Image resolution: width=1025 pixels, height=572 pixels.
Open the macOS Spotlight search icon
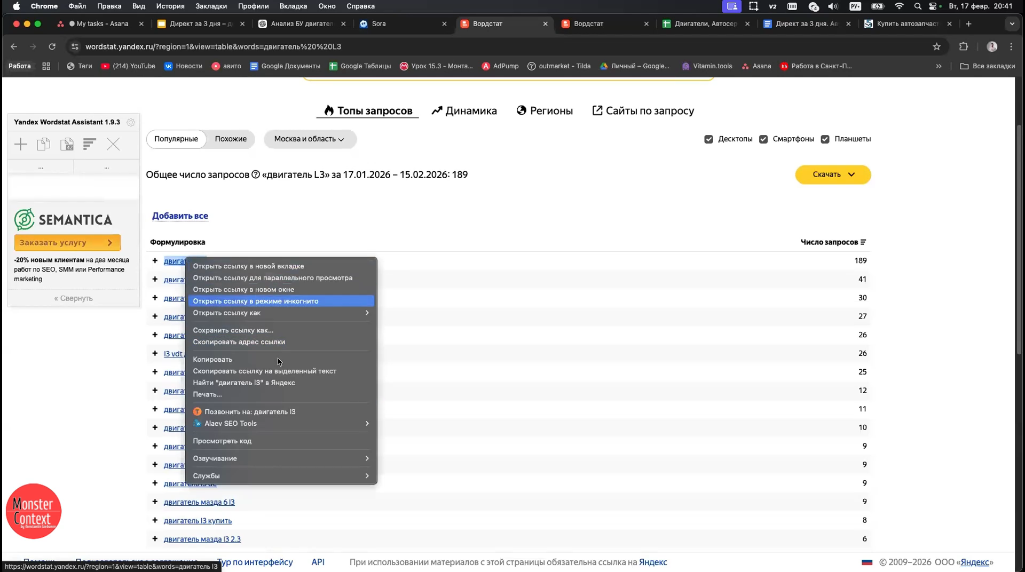(x=918, y=6)
